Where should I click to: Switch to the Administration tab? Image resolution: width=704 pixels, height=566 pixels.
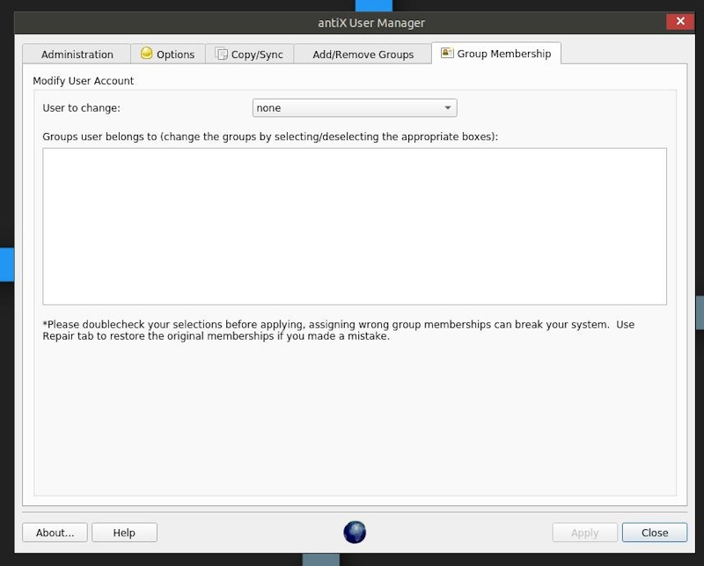tap(76, 54)
